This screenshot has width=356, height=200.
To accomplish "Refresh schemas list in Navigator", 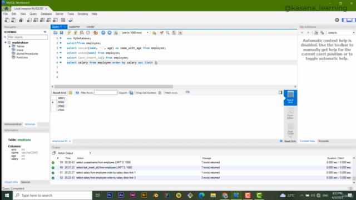I will (45, 32).
